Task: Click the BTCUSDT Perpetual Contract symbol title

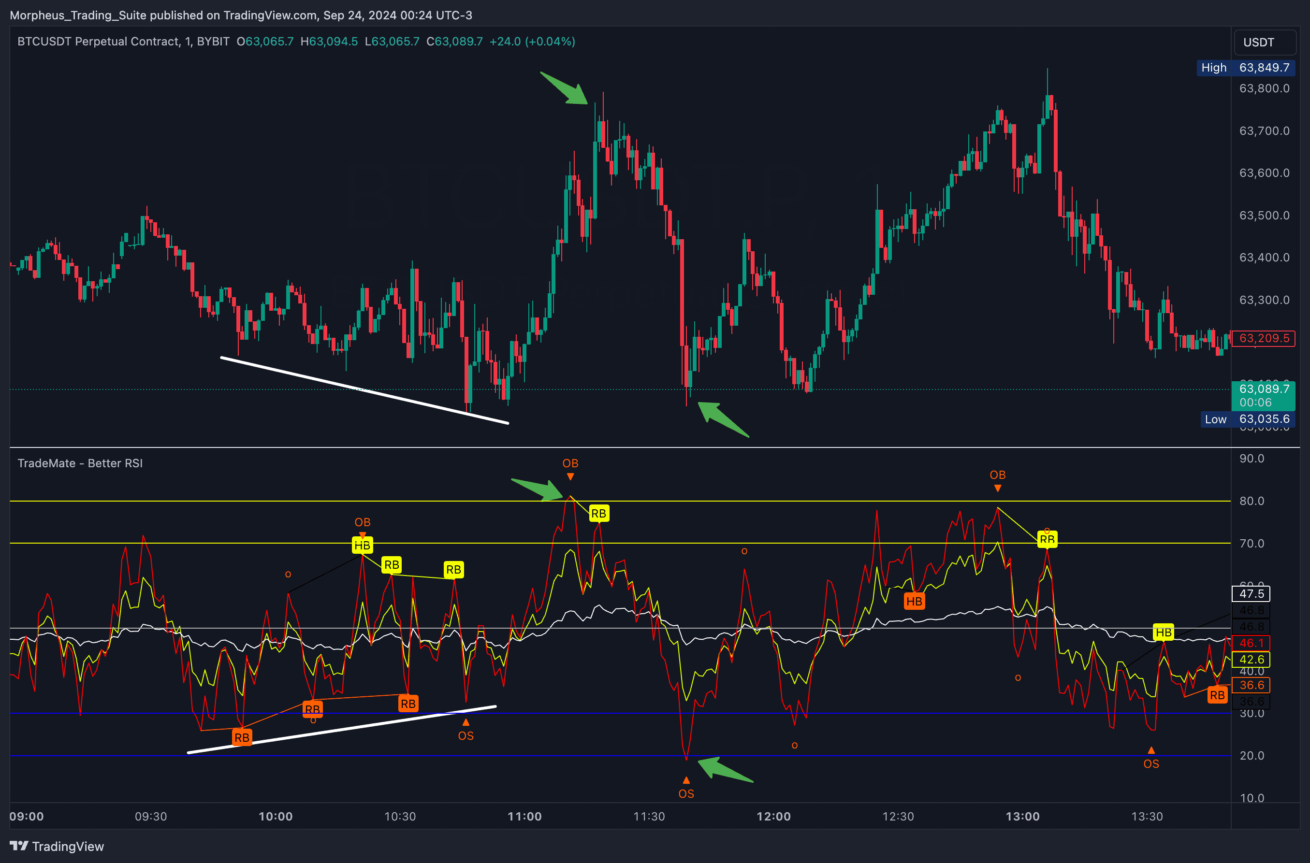Action: tap(98, 41)
